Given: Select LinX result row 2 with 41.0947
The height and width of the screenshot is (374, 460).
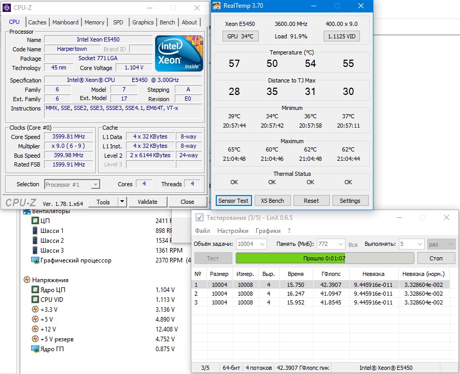Looking at the screenshot, I should pyautogui.click(x=320, y=293).
